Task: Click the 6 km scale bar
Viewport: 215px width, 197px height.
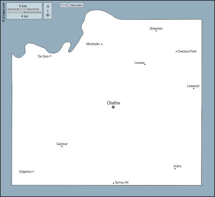Action: 23,9
